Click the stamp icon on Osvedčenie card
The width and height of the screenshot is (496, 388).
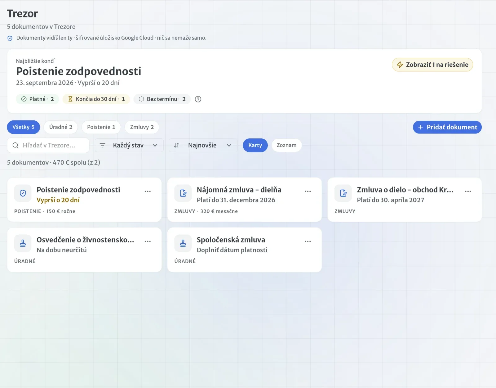click(x=23, y=243)
